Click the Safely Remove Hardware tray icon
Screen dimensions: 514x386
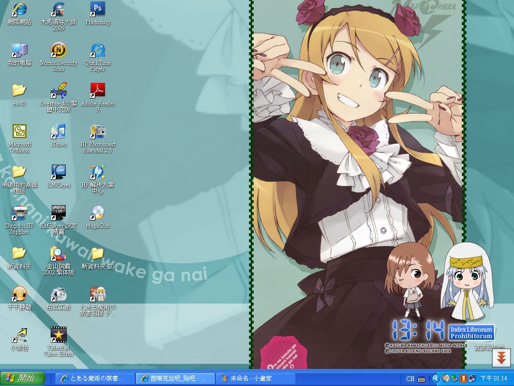coord(455,379)
